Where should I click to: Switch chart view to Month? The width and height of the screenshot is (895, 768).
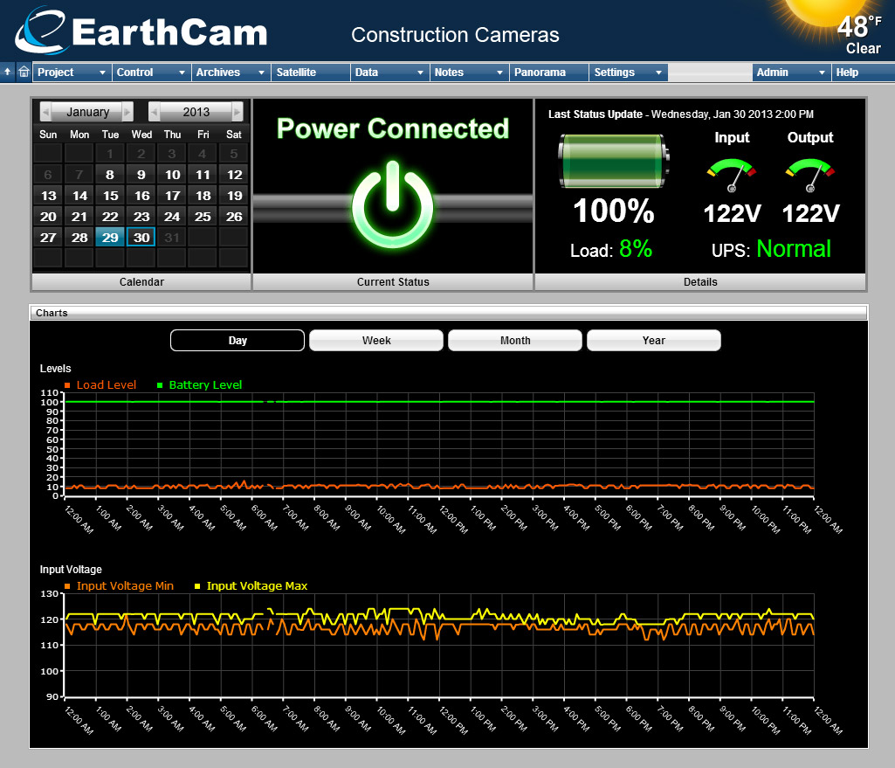pyautogui.click(x=515, y=341)
